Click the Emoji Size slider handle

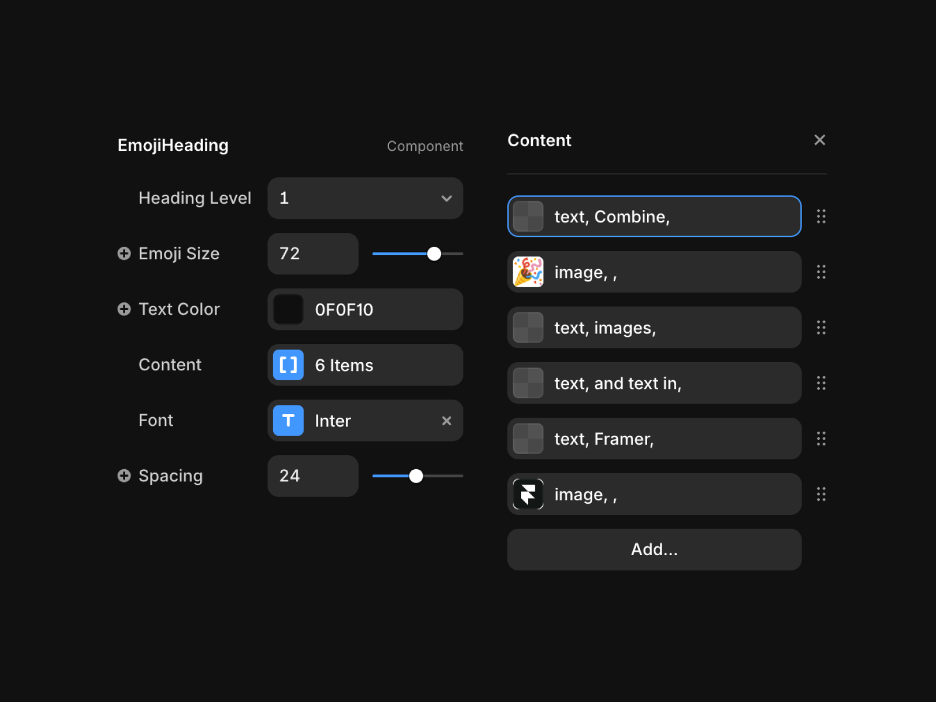(434, 254)
